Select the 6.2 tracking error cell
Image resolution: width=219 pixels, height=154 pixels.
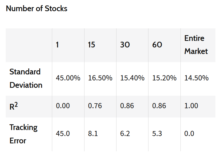pyautogui.click(x=125, y=134)
